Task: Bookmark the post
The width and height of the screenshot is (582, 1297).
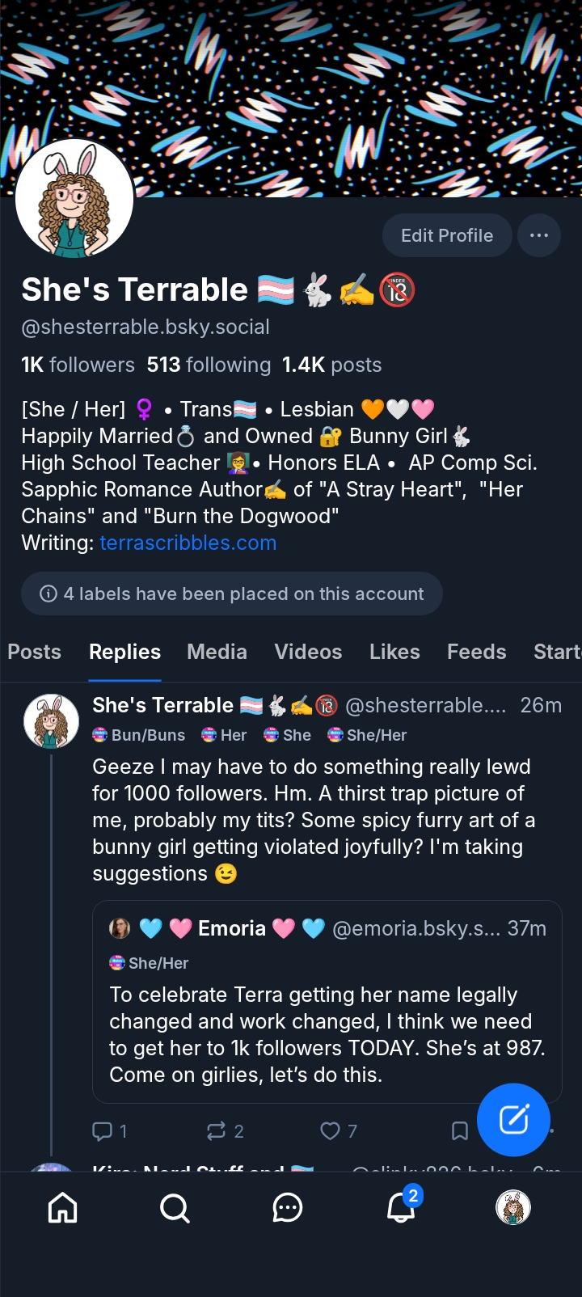Action: [x=459, y=1130]
